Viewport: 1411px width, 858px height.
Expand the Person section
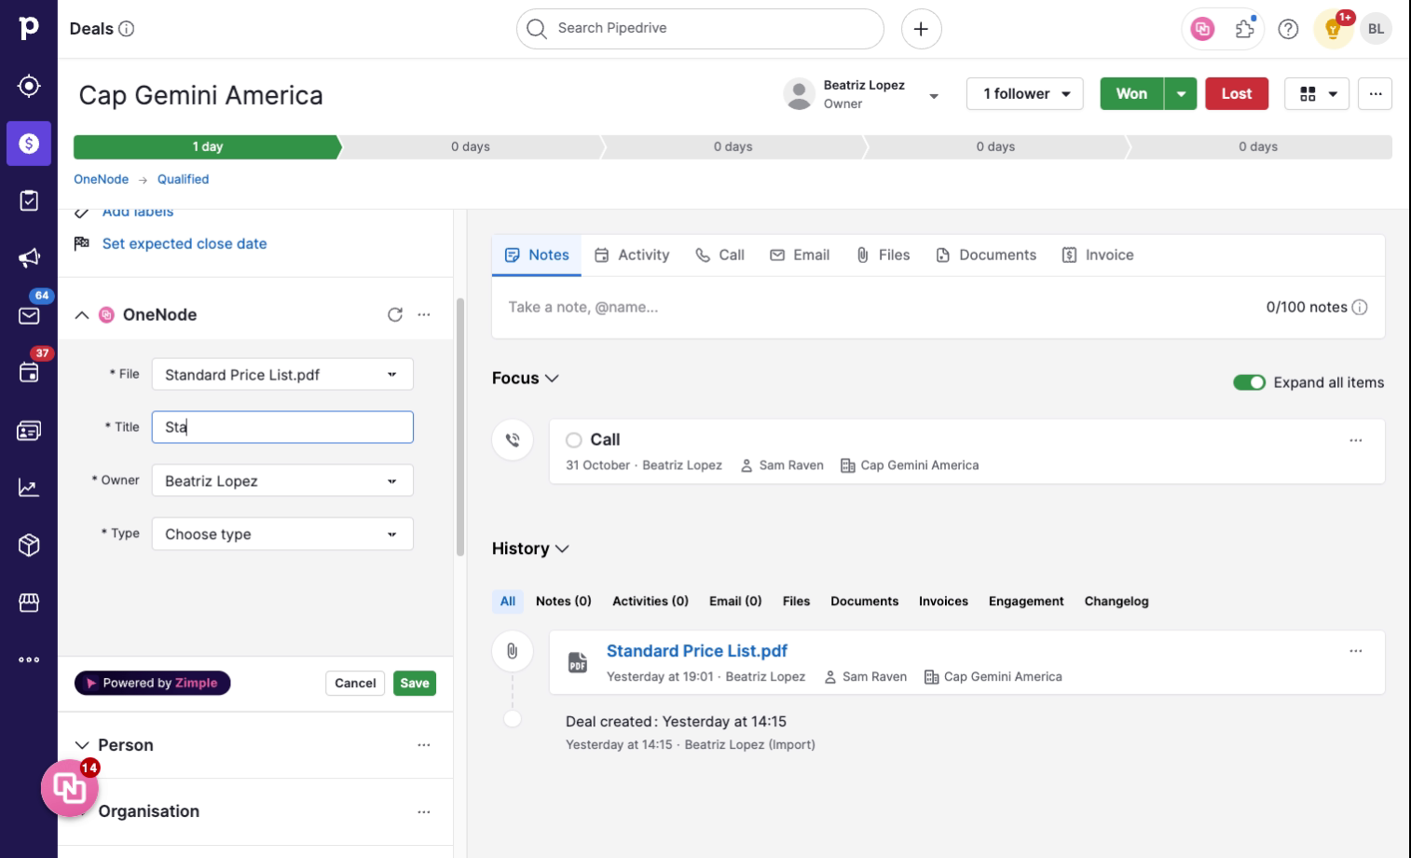[82, 745]
